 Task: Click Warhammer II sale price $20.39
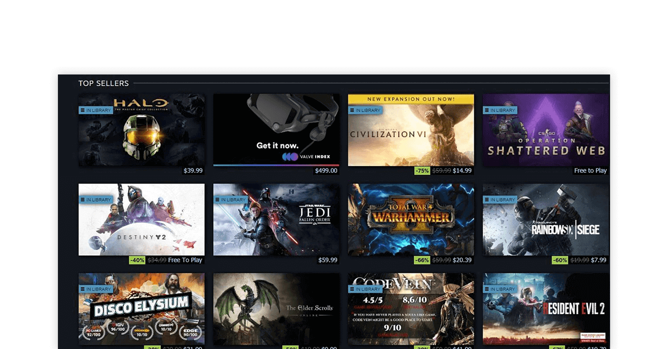click(462, 260)
